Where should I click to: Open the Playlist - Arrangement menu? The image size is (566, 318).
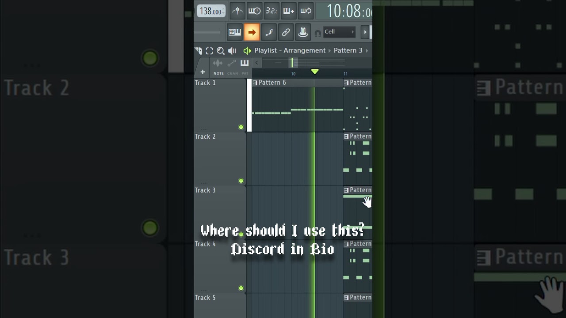coord(290,50)
